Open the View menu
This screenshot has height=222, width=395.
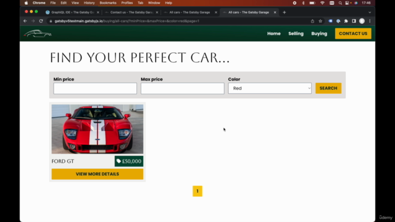click(x=75, y=3)
